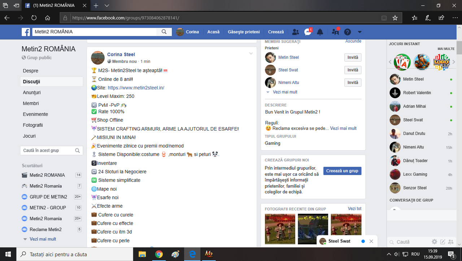This screenshot has height=261, width=462.
Task: Click the Edge address bar URL
Action: tap(126, 18)
